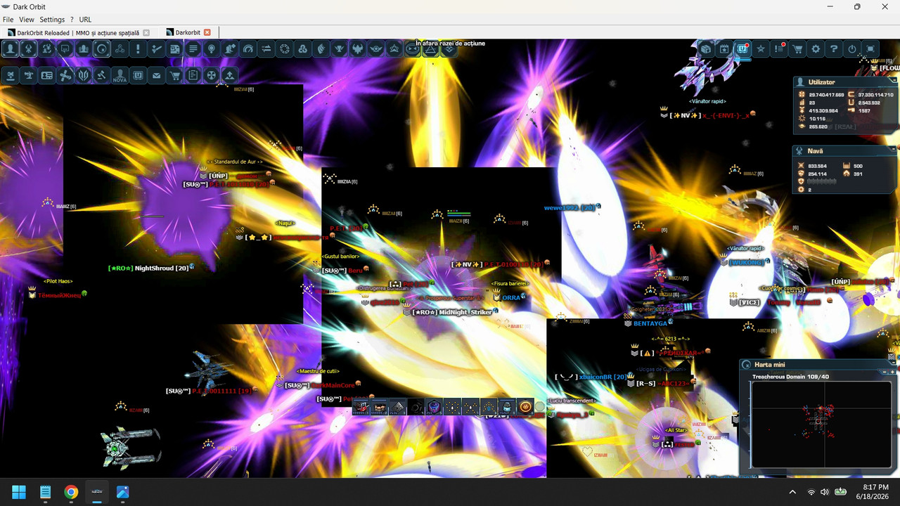Image resolution: width=900 pixels, height=506 pixels.
Task: Close the DarkOrbit Reloaded MMO tab
Action: [x=146, y=32]
